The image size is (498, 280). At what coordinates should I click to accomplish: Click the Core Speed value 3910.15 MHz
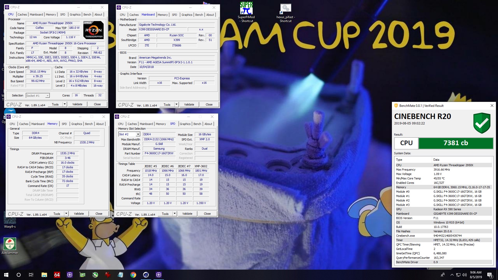[38, 72]
